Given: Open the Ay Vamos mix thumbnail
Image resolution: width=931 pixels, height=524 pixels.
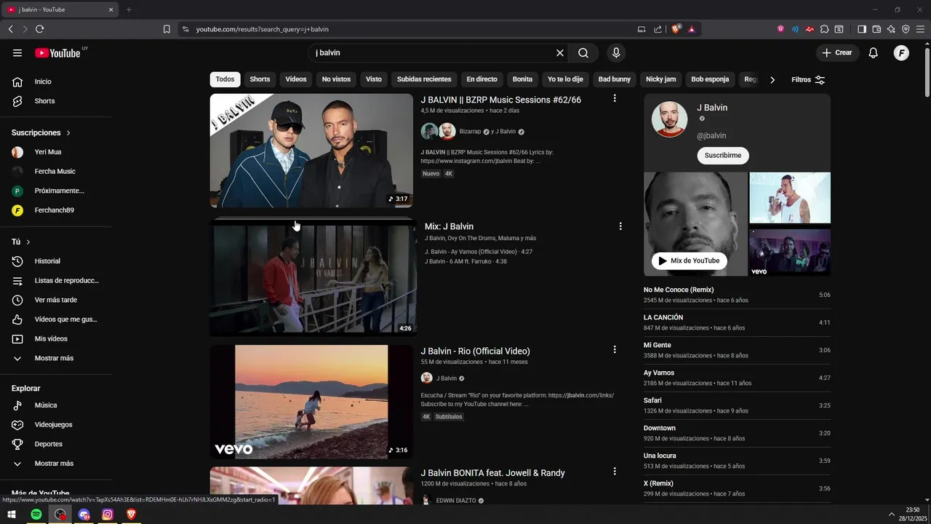Looking at the screenshot, I should 313,279.
